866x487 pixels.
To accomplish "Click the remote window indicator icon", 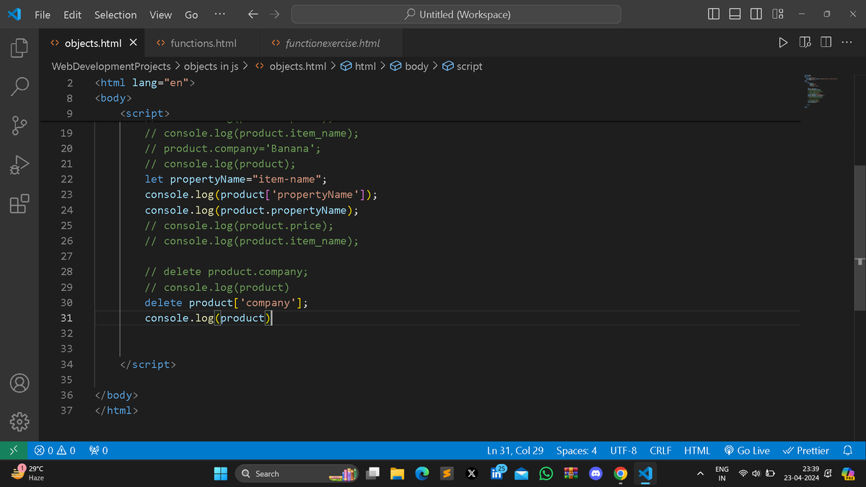I will point(14,450).
